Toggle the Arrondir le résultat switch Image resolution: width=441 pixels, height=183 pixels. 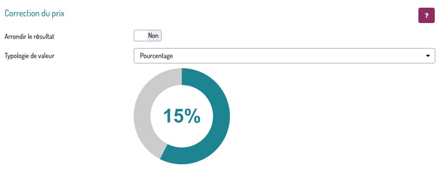(148, 36)
